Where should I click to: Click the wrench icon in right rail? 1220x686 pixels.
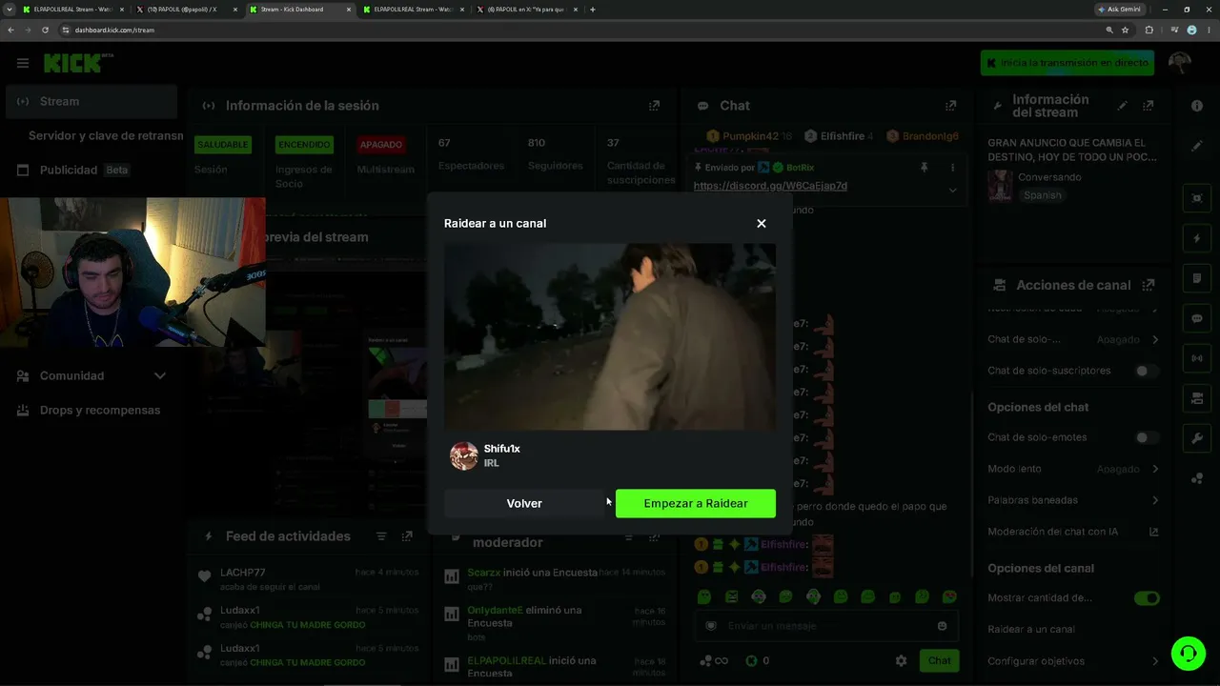pyautogui.click(x=1197, y=438)
